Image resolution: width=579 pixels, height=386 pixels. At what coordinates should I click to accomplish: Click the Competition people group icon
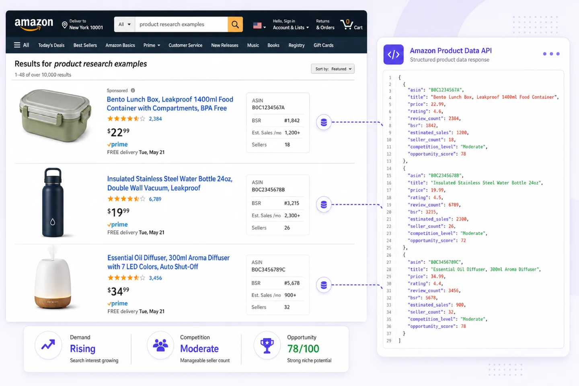tap(160, 345)
